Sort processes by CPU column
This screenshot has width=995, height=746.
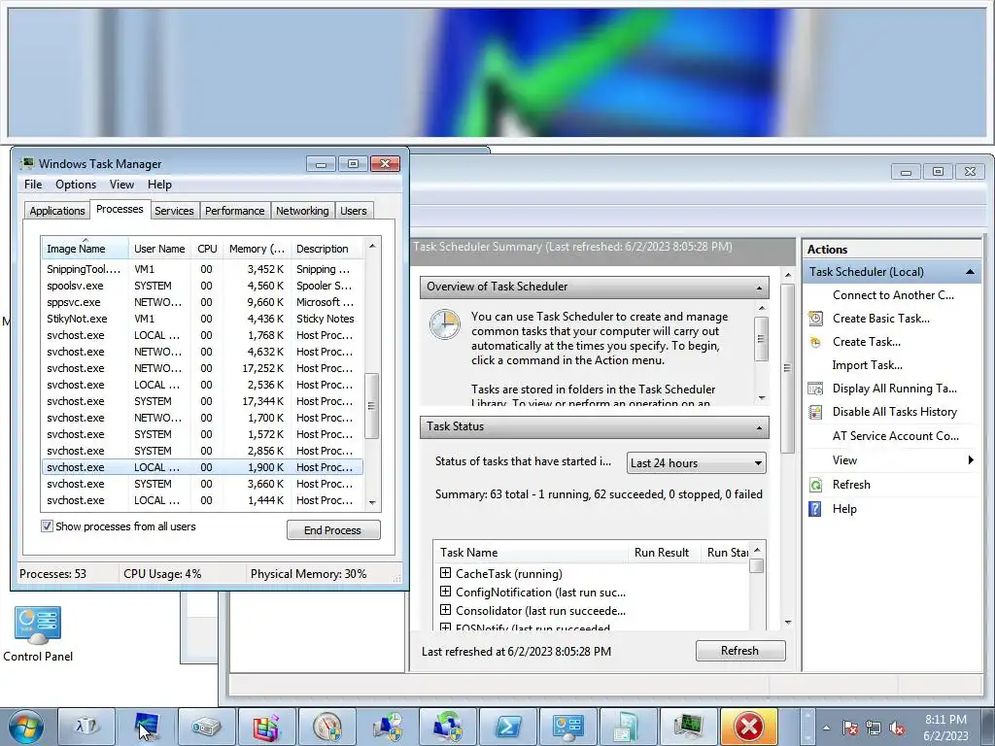[x=207, y=249]
